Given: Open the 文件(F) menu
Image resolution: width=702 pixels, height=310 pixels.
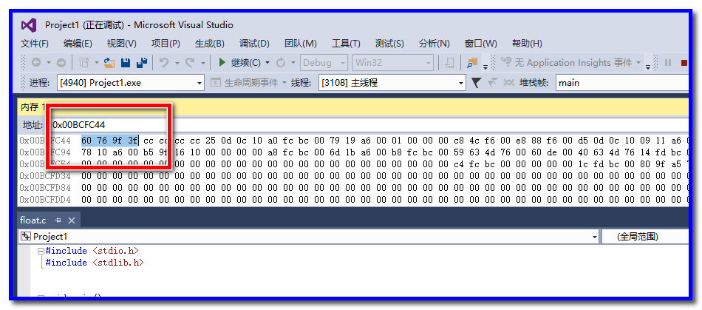Looking at the screenshot, I should coord(35,44).
